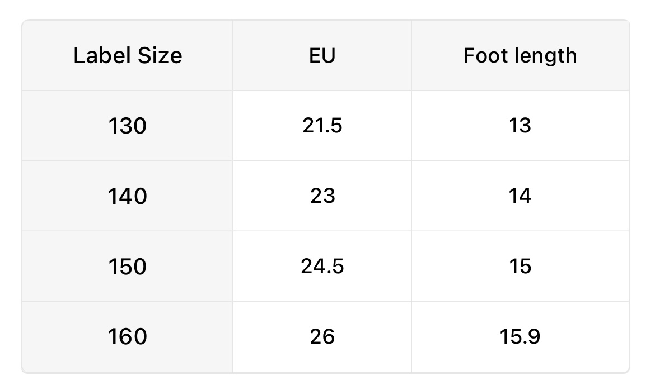Image resolution: width=655 pixels, height=390 pixels.
Task: Select the EU column header
Action: (x=322, y=56)
